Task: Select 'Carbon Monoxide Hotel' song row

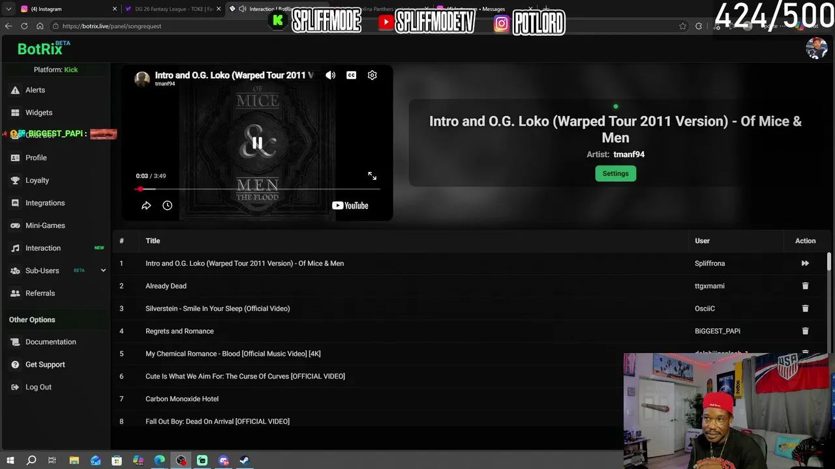Action: (369, 399)
